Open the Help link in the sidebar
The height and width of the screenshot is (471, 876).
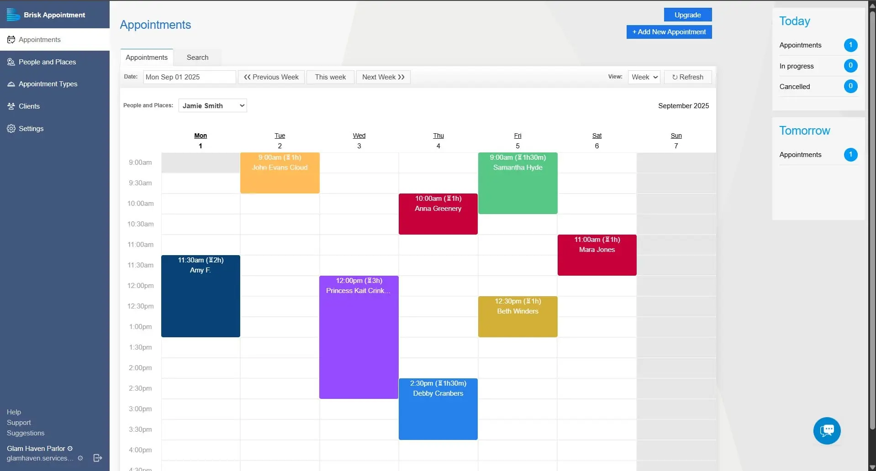tap(14, 412)
